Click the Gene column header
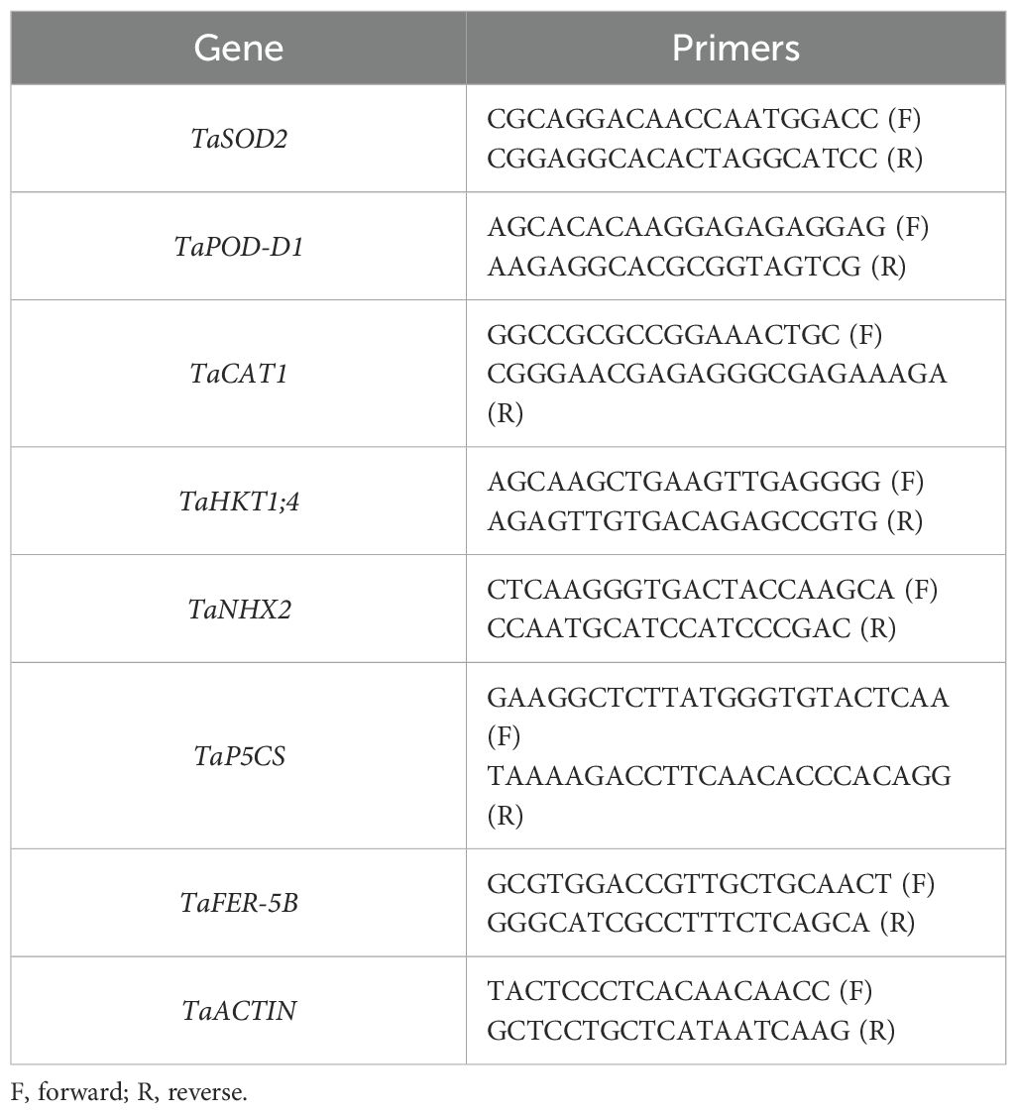 [239, 49]
